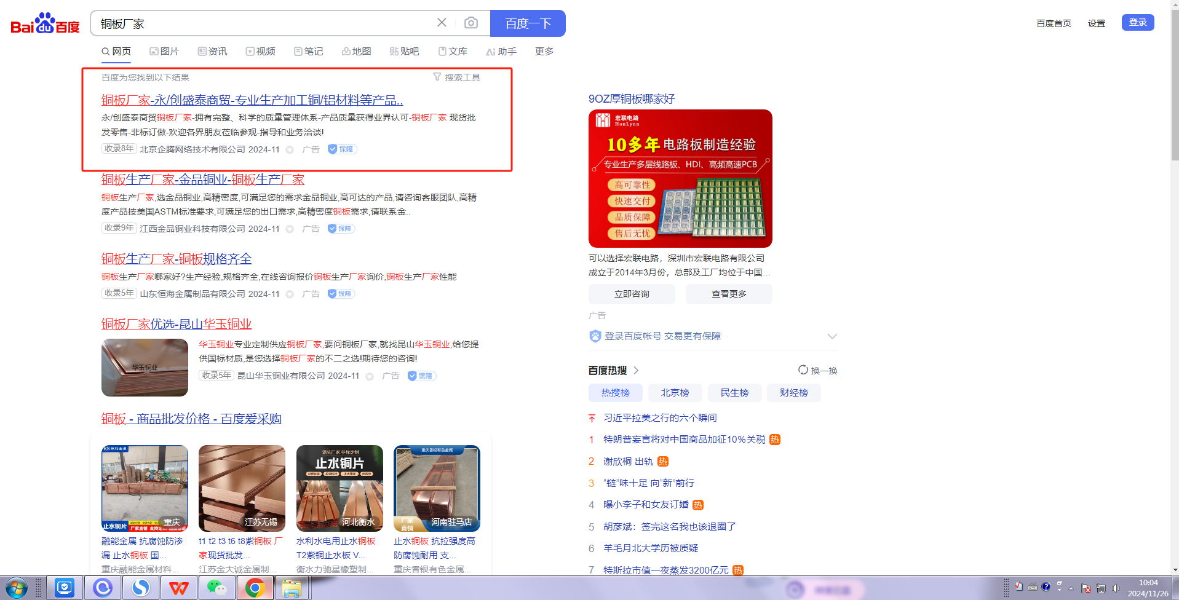Open full 百度热搜 list via arrow
1179x600 pixels.
point(636,370)
